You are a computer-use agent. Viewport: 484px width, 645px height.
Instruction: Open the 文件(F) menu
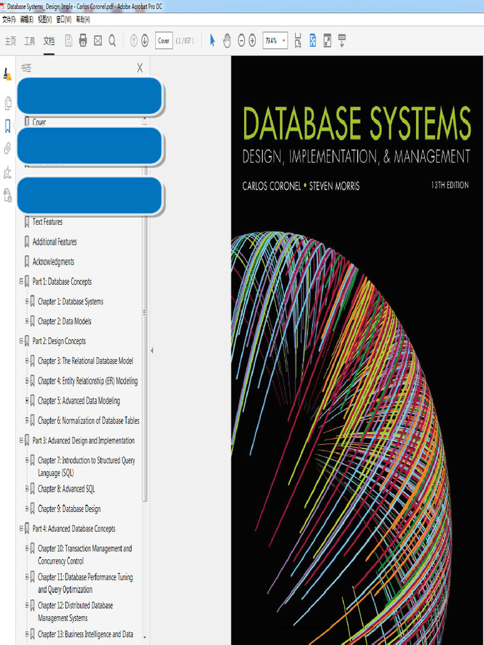[9, 20]
